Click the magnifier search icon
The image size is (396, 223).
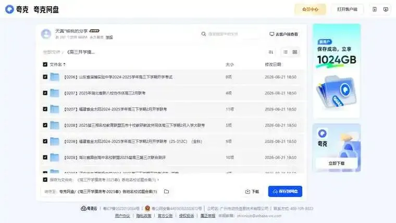point(204,34)
